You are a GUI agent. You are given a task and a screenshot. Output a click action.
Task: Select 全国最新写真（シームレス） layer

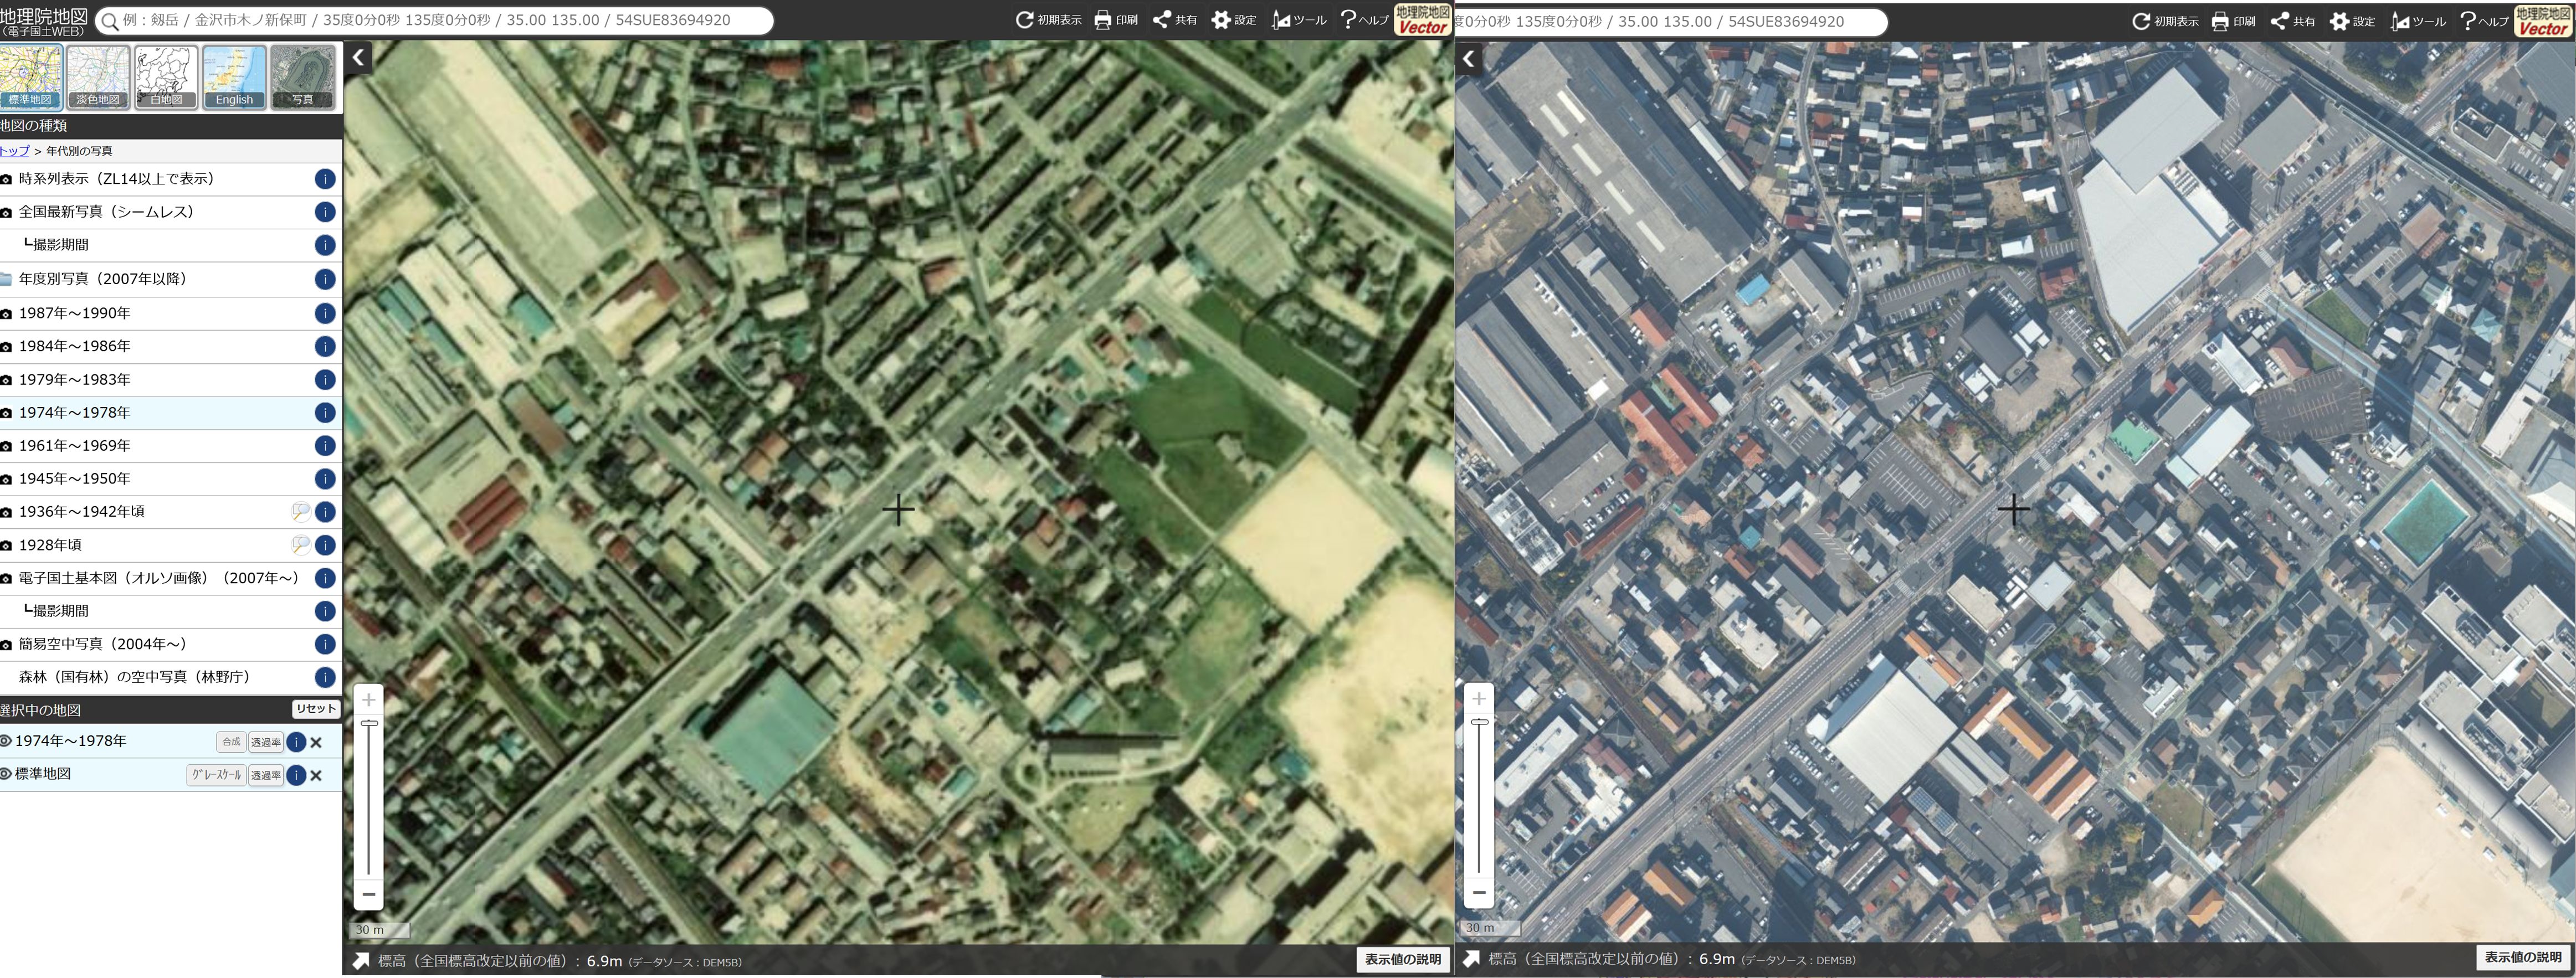coord(106,212)
